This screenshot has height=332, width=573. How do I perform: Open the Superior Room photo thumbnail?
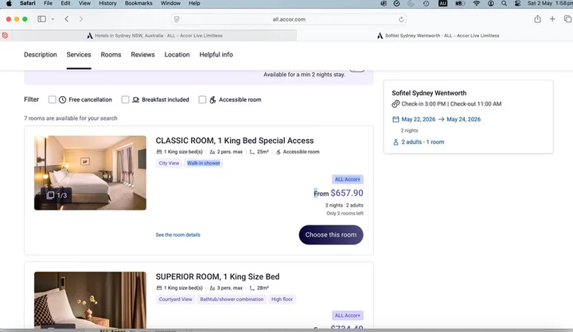[90, 300]
